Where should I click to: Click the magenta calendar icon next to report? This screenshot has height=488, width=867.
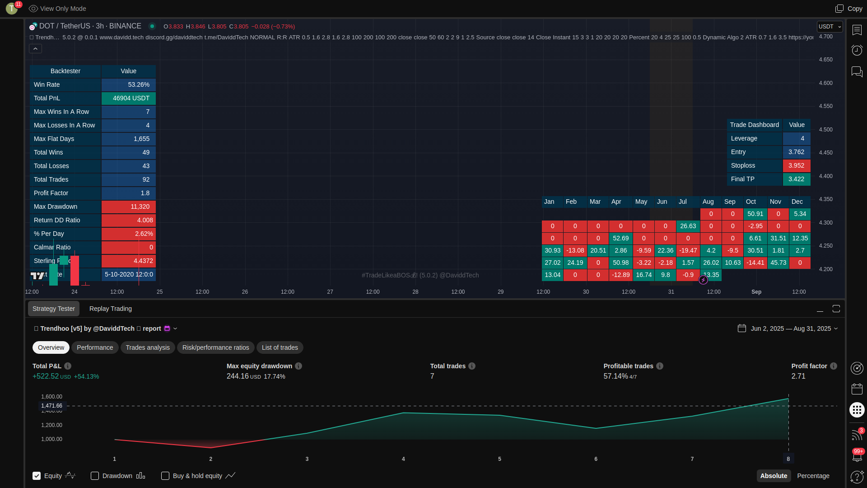pos(167,328)
